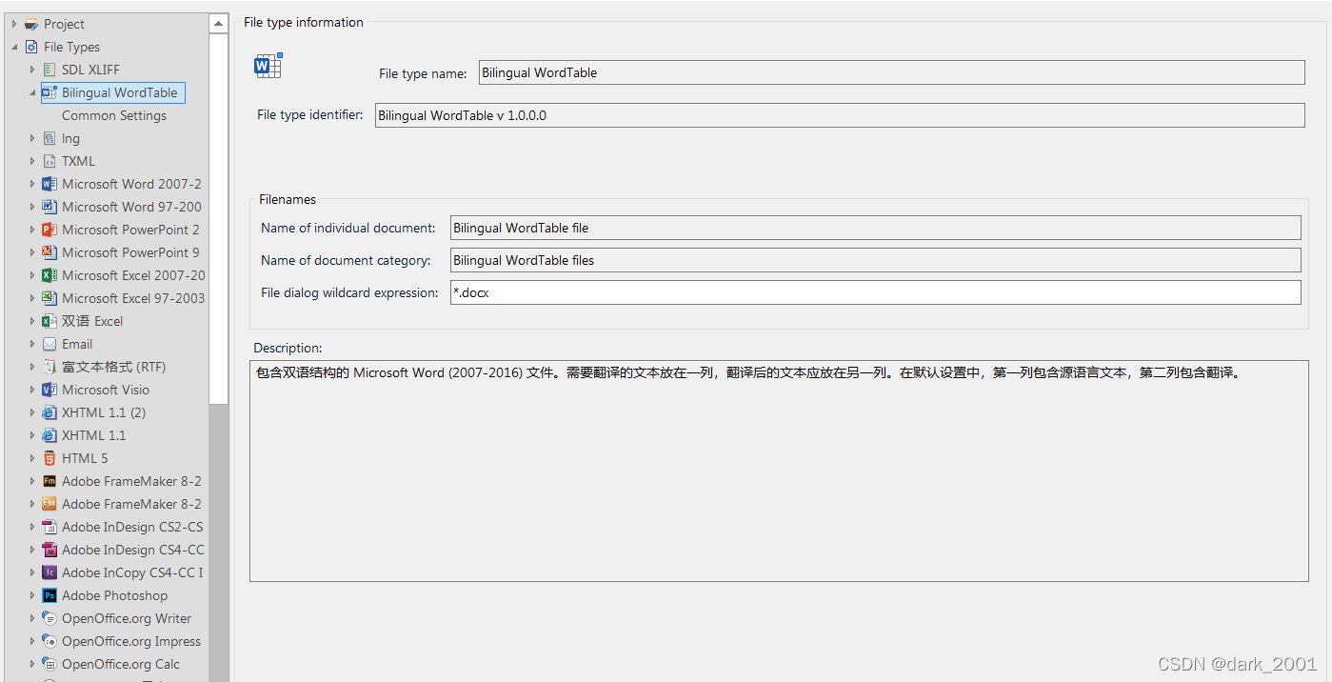Expand the HTML 5 node arrow
Image resolution: width=1332 pixels, height=682 pixels.
click(x=32, y=458)
